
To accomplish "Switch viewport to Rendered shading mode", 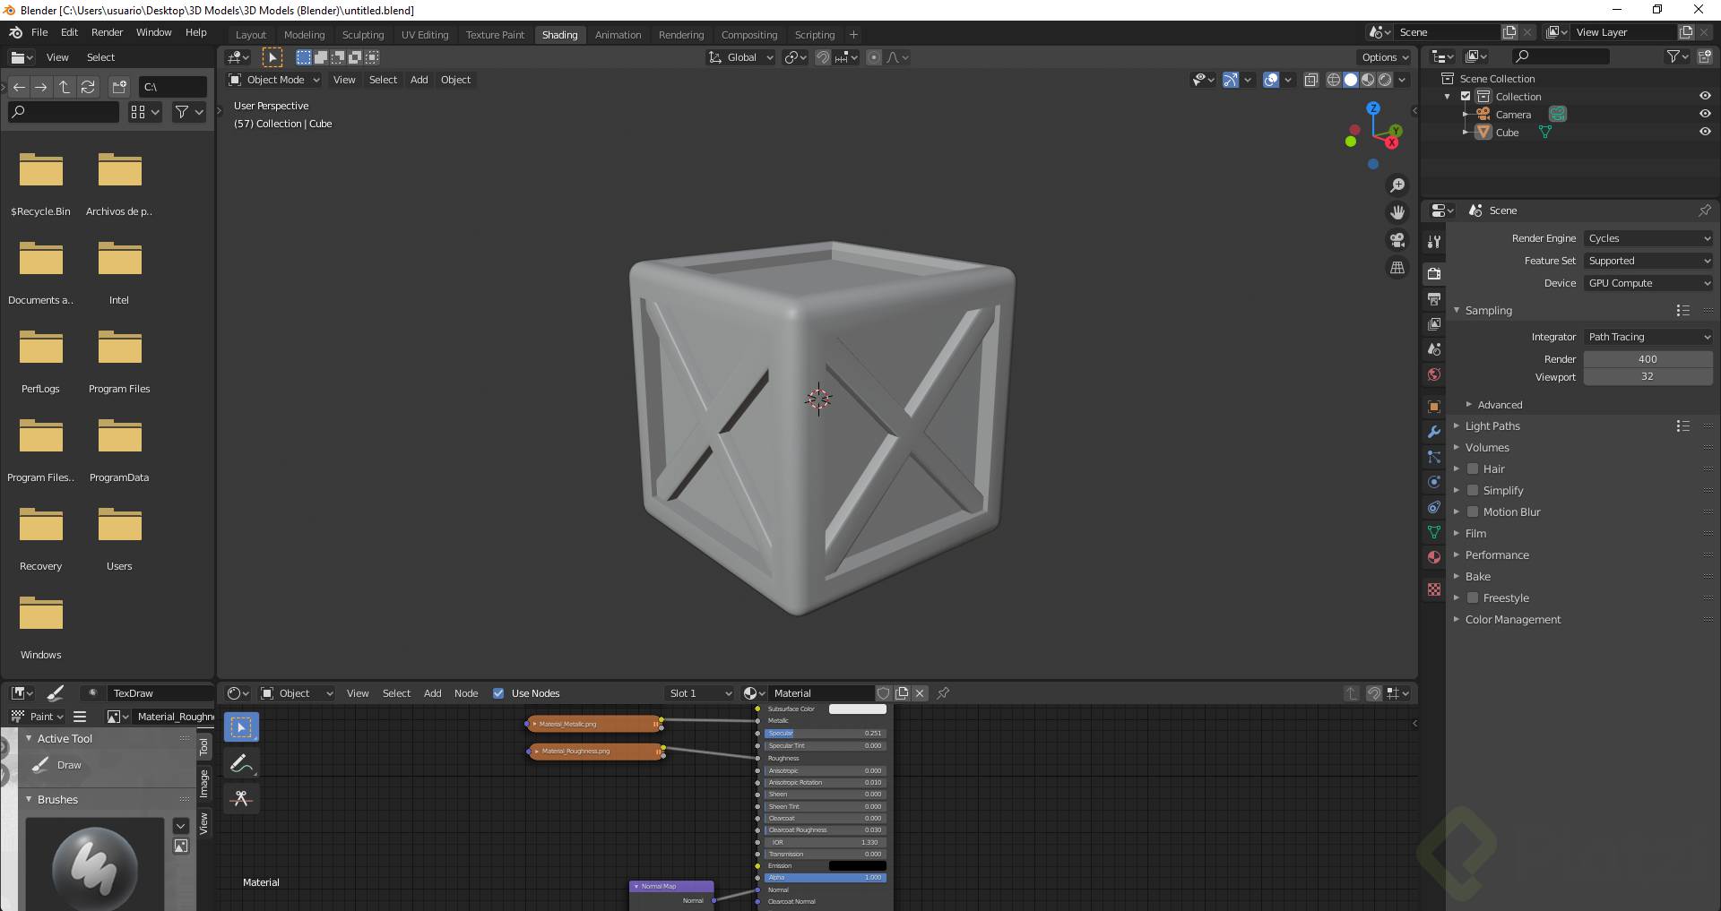I will [x=1385, y=80].
